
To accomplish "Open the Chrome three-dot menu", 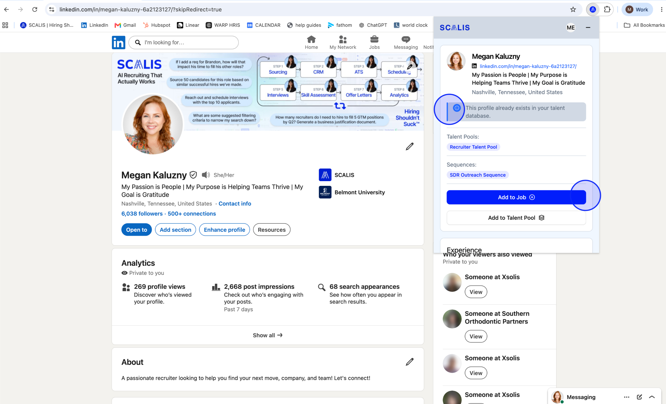I will (661, 9).
